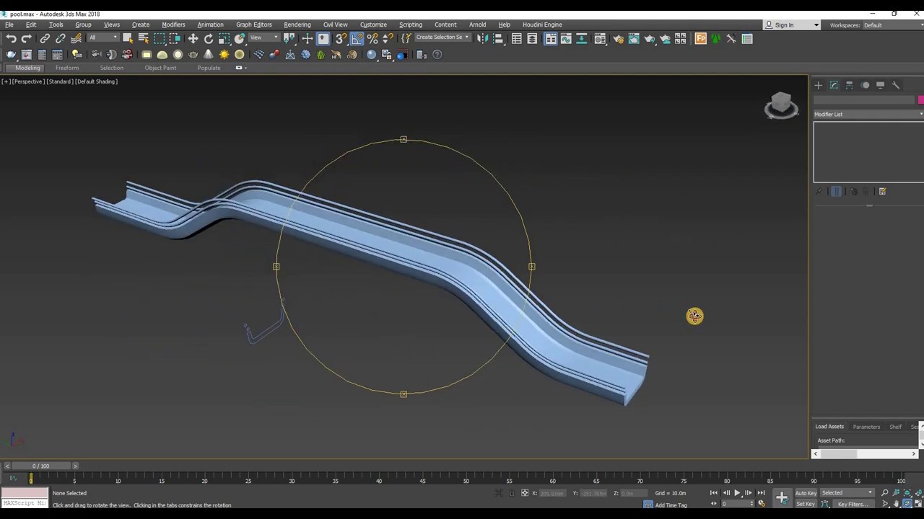Click the yellow sun light icon

(x=224, y=55)
